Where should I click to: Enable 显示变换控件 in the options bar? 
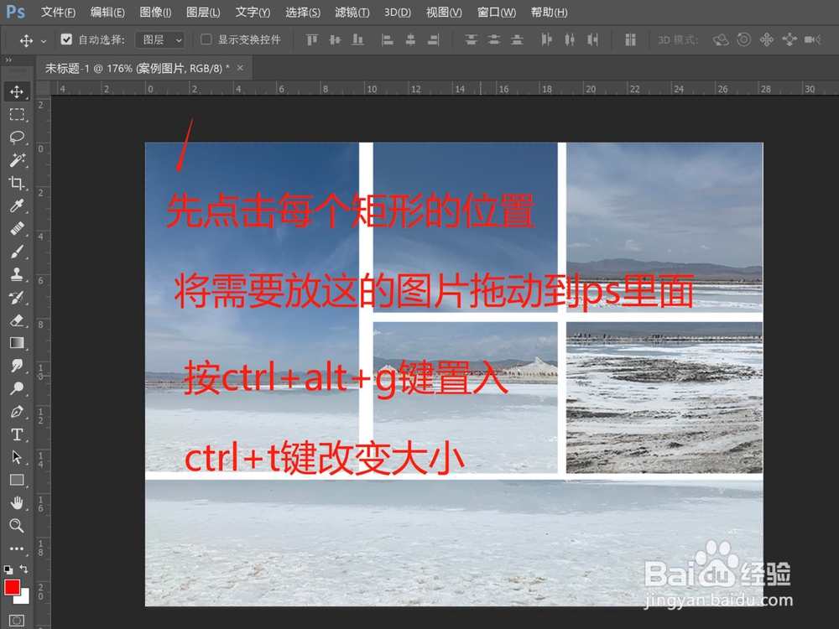tap(206, 39)
